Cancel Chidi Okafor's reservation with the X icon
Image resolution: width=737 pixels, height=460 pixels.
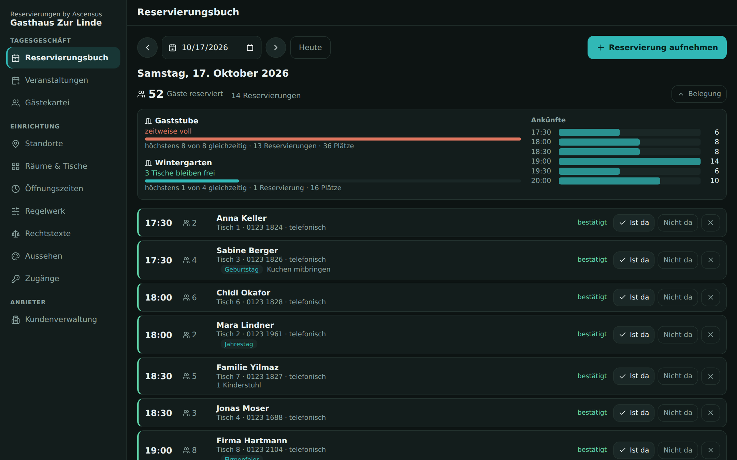click(x=711, y=297)
